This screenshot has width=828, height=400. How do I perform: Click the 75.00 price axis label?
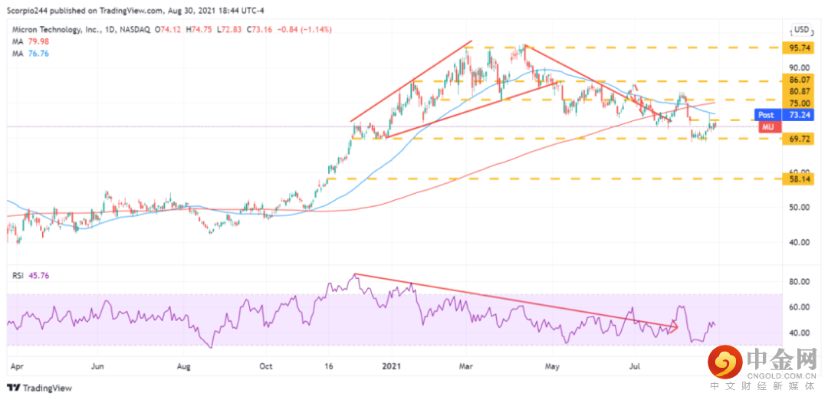pyautogui.click(x=799, y=103)
